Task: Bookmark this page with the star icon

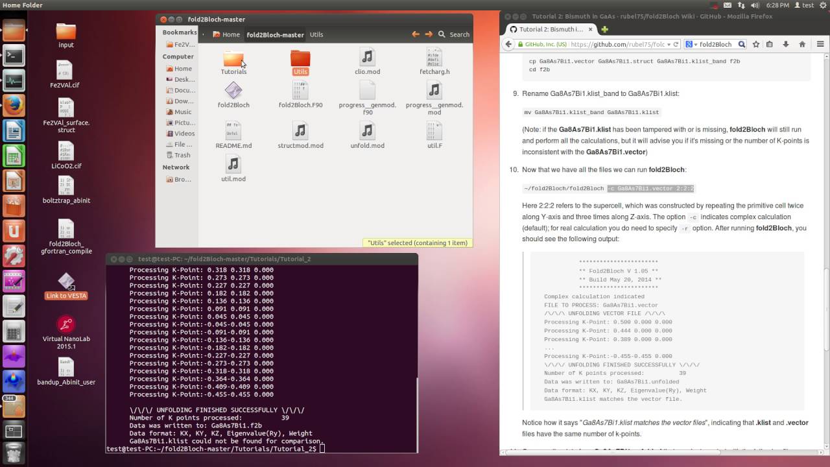Action: coord(756,44)
